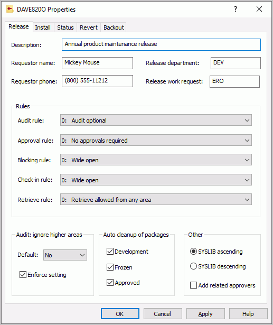273x325 pixels.
Task: Select the SYSLIB descending radio button
Action: [193, 266]
